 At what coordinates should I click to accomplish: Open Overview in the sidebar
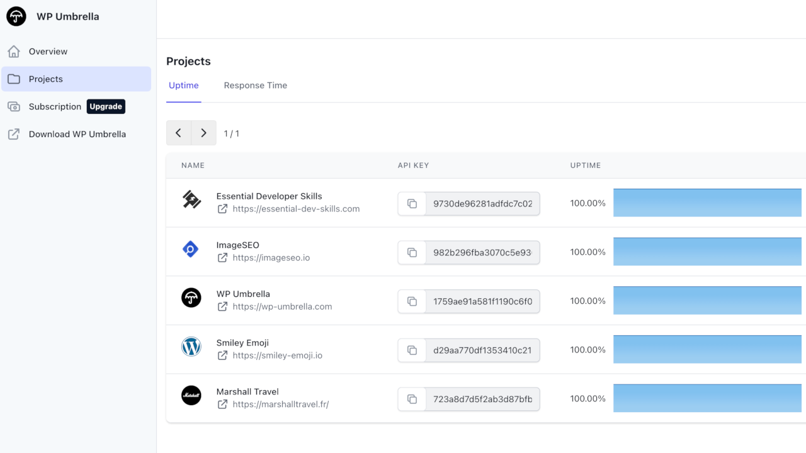click(48, 52)
